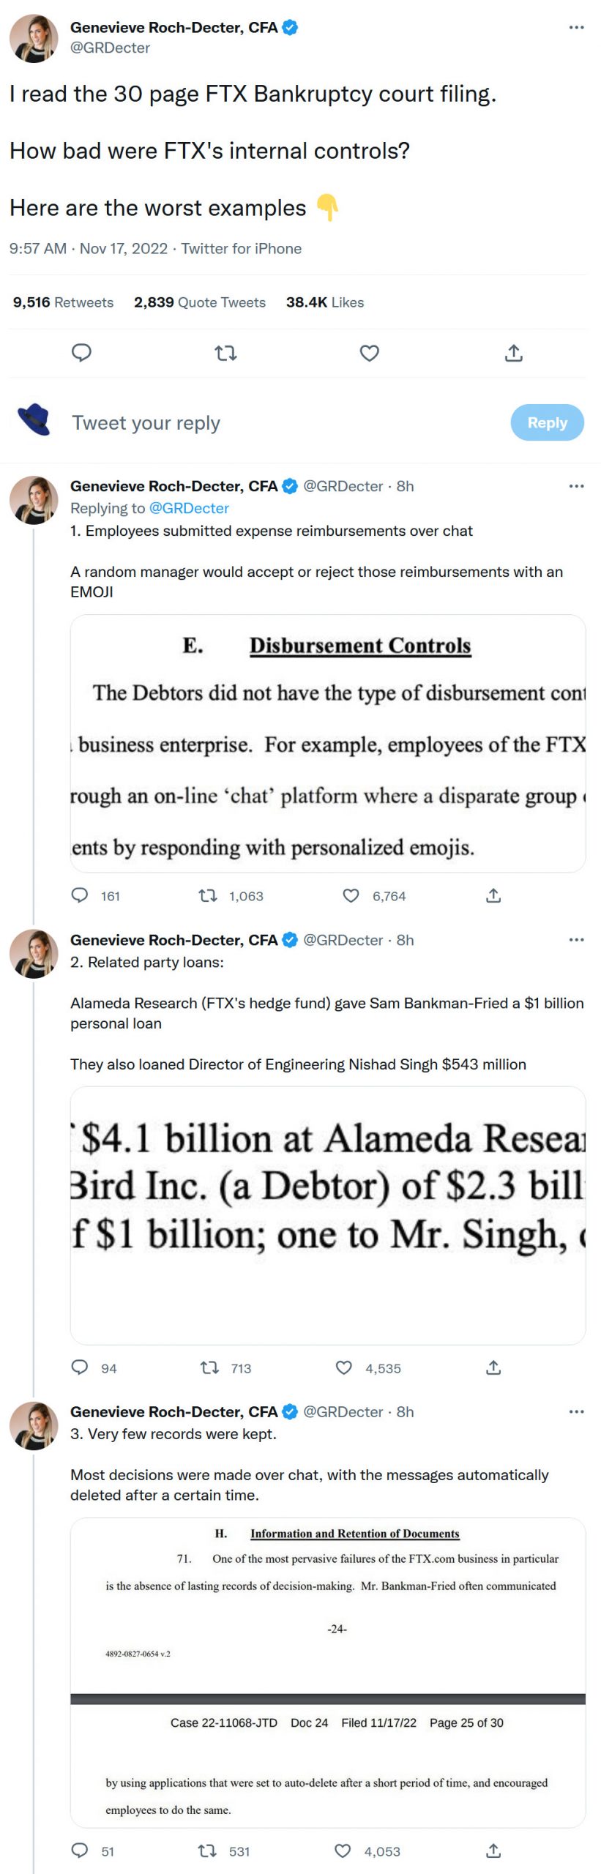Open more options on the related party loans tweet
Image resolution: width=601 pixels, height=1874 pixels.
tap(576, 940)
